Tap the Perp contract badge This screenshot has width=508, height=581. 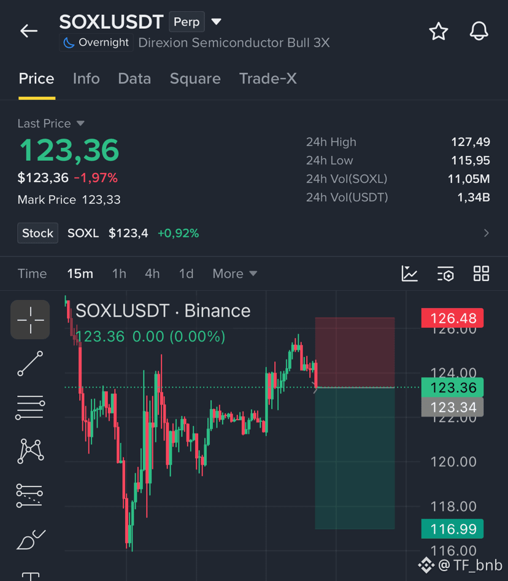(187, 22)
